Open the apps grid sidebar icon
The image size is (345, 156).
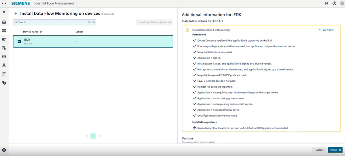[x=4, y=31]
